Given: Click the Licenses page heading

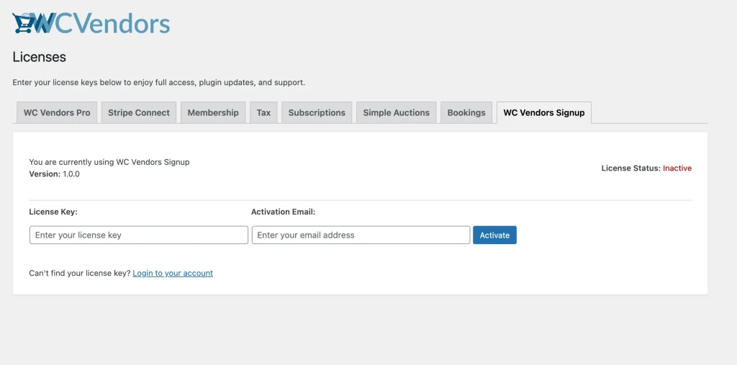Looking at the screenshot, I should coord(40,57).
